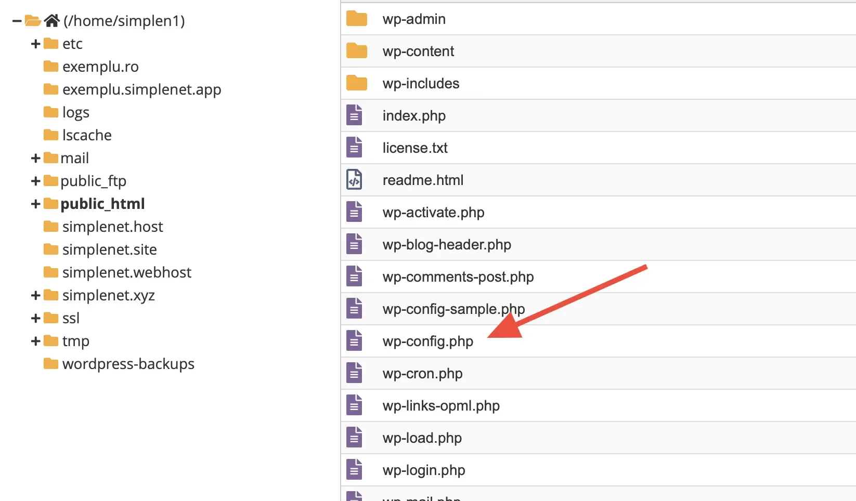This screenshot has width=856, height=501.
Task: Open the logs folder in tree
Action: click(x=76, y=113)
